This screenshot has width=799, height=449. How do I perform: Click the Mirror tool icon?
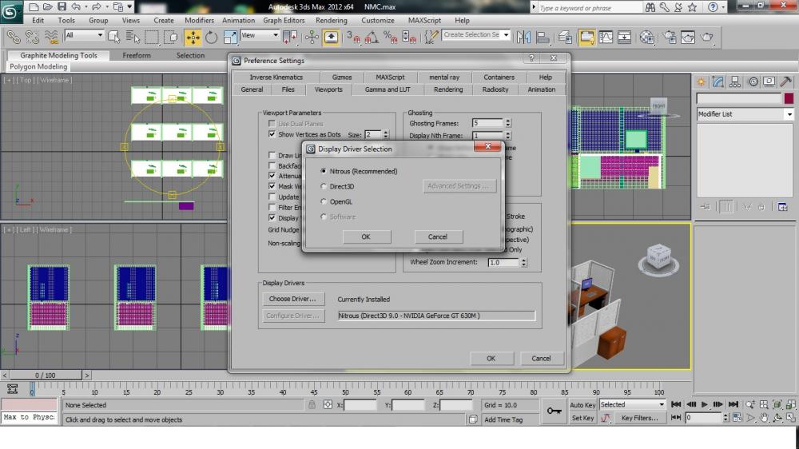tap(523, 37)
